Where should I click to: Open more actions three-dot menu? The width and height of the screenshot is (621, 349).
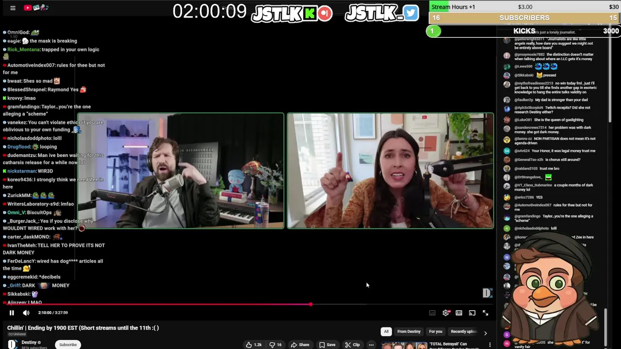[x=371, y=345]
